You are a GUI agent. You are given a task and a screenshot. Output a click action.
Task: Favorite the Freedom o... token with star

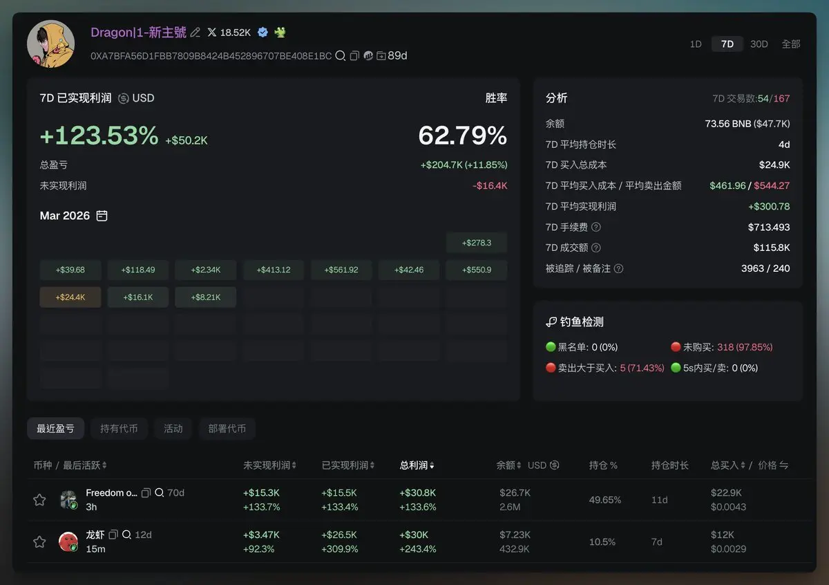coord(39,500)
